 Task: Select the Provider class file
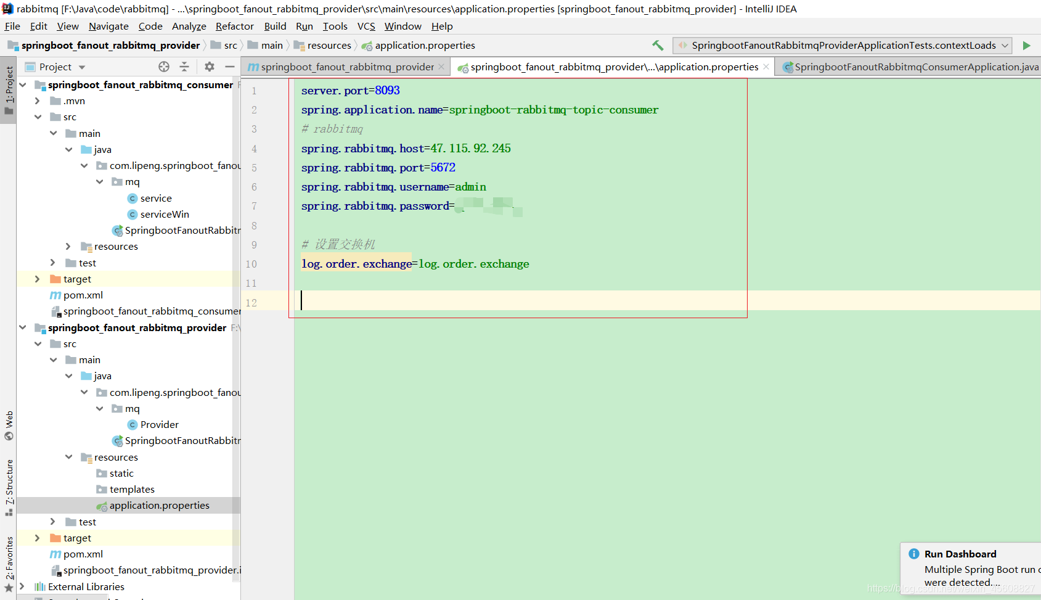pyautogui.click(x=159, y=424)
